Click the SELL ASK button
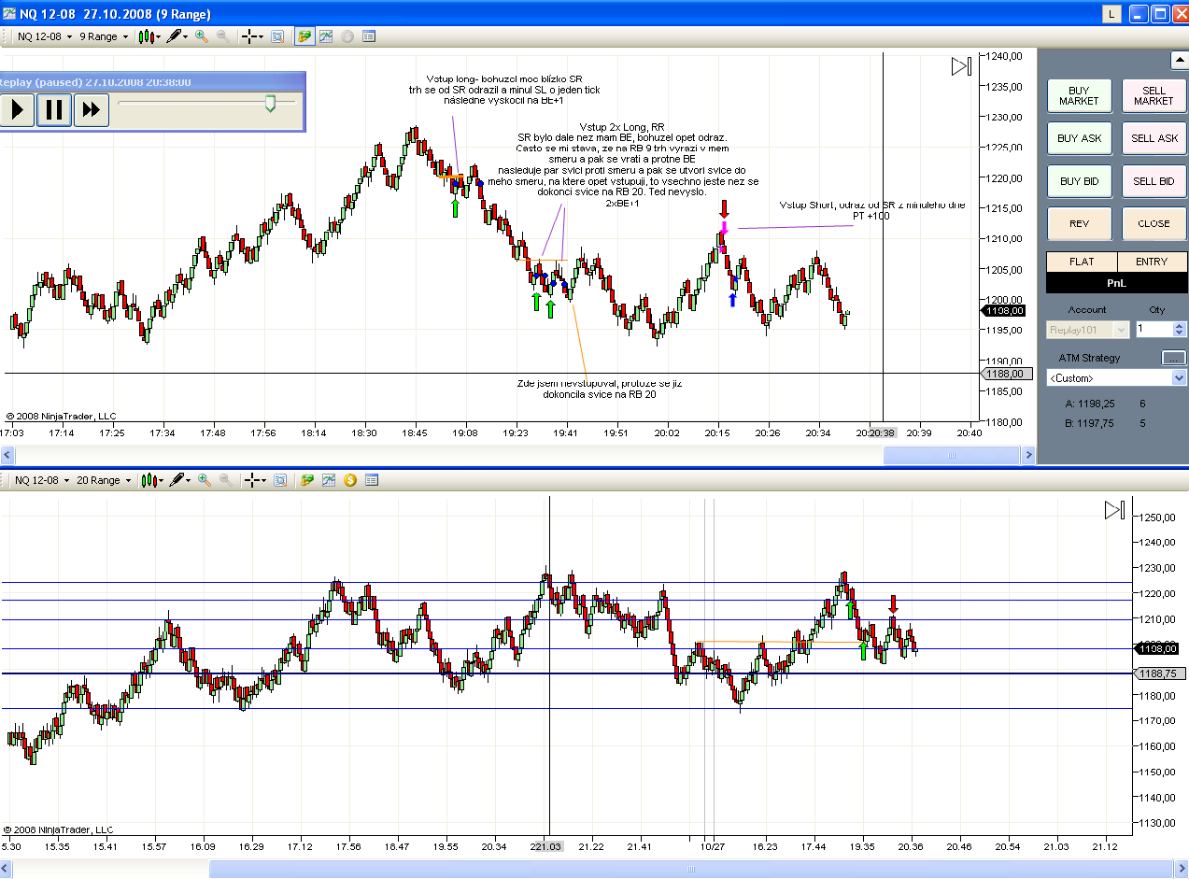The height and width of the screenshot is (879, 1189). tap(1154, 138)
